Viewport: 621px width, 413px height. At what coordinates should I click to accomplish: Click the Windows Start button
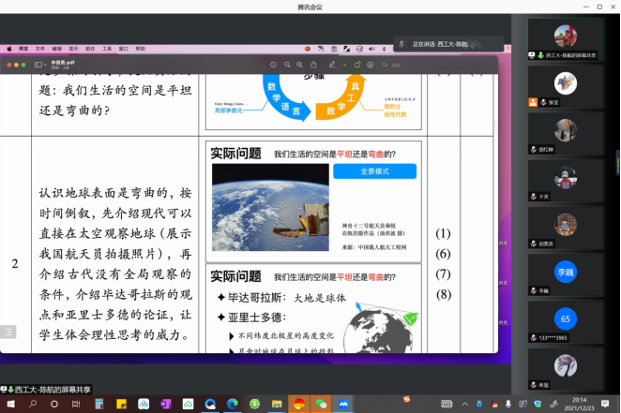pyautogui.click(x=9, y=404)
